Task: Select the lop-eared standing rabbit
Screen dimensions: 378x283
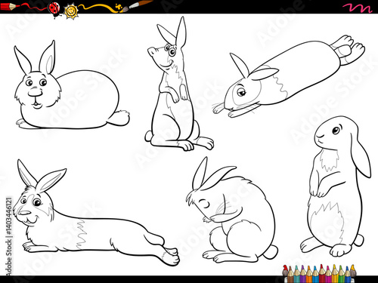Action: pyautogui.click(x=336, y=186)
